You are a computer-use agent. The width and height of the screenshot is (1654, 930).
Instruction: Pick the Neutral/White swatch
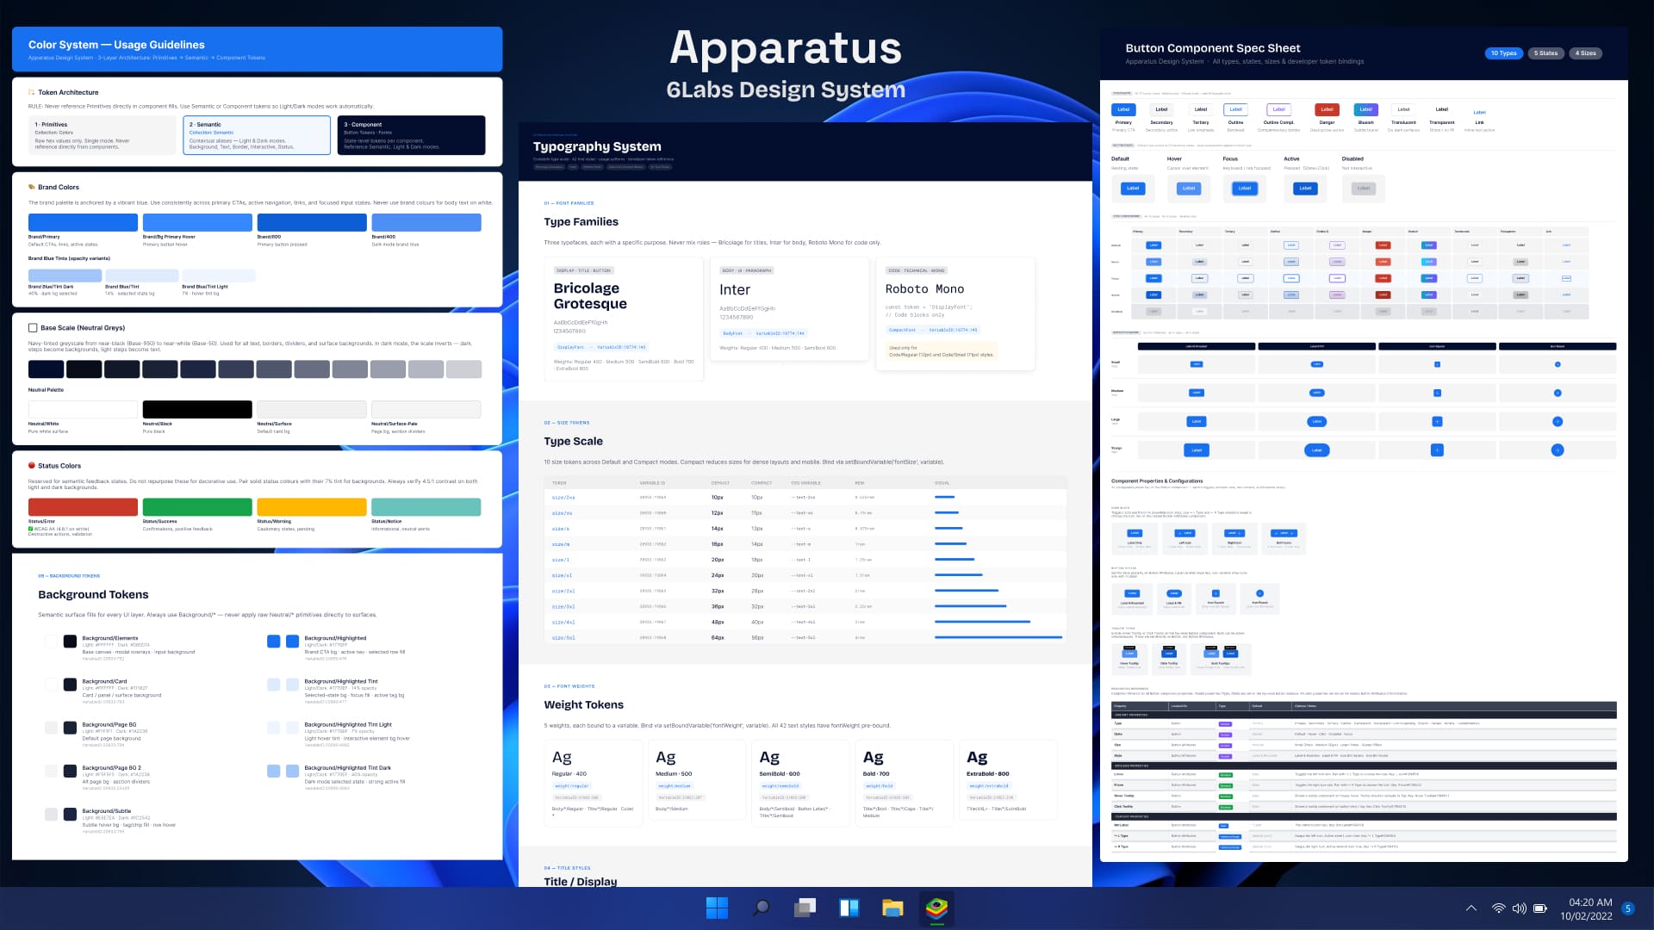[83, 409]
